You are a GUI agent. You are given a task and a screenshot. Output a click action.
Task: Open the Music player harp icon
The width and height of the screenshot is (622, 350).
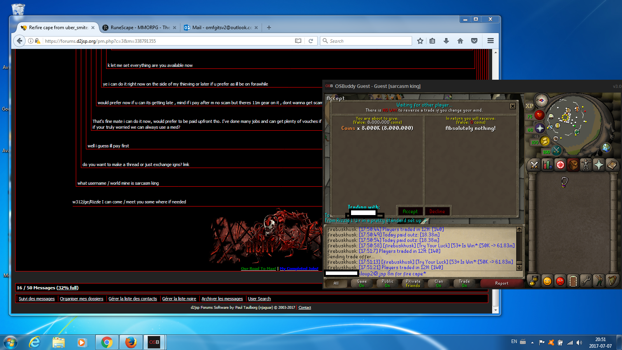coord(612,281)
